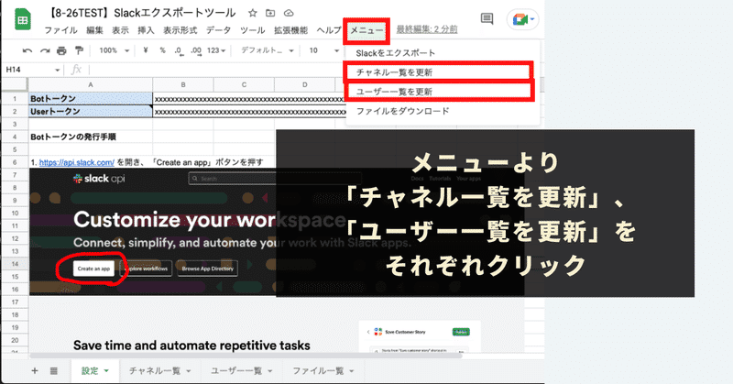Viewport: 733px width, 384px height.
Task: Expand the name box dropdown arrow
Action: (57, 70)
